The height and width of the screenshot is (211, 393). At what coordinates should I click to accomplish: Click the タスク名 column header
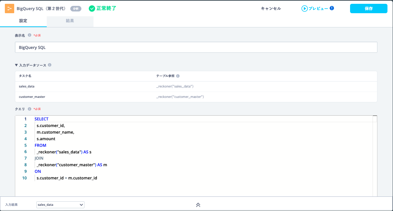(25, 76)
